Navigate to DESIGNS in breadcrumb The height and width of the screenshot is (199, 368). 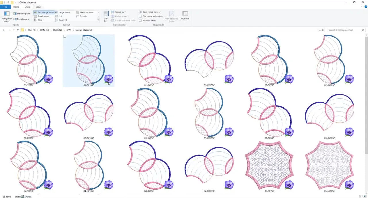click(x=57, y=30)
